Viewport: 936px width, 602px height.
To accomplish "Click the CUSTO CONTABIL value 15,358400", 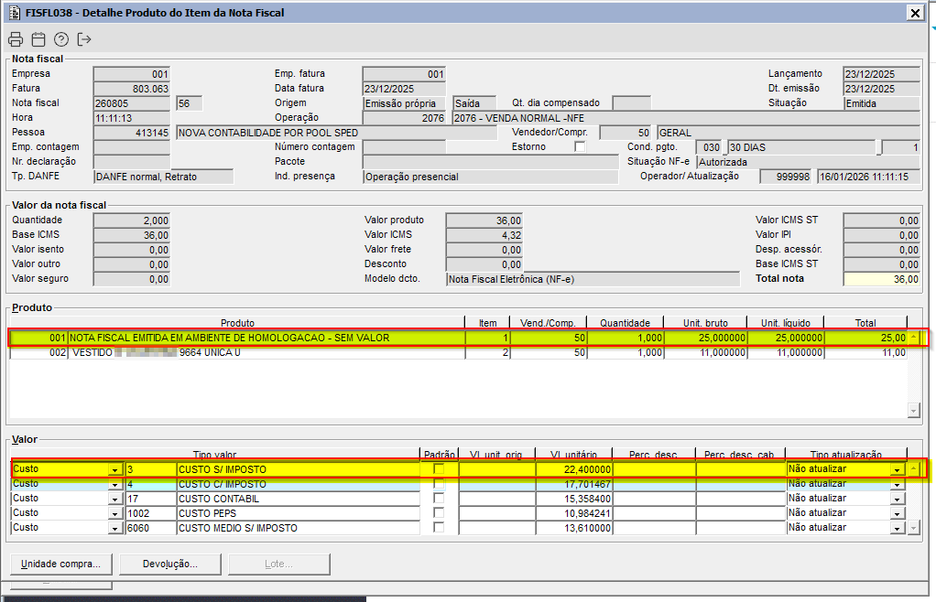I will click(574, 499).
